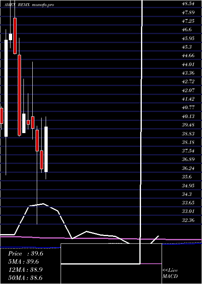Click the 36.89 price axis label

[188, 159]
